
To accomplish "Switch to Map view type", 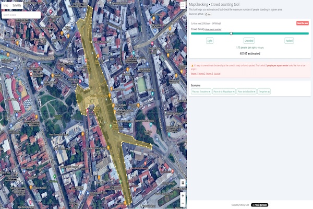I will pos(6,5).
